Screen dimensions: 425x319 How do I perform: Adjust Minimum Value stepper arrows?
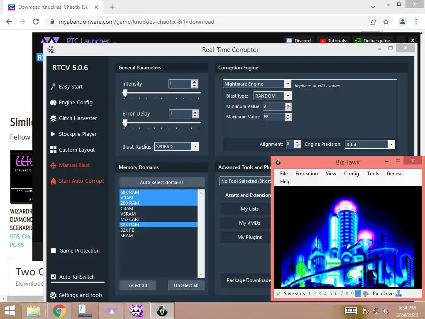pos(288,106)
